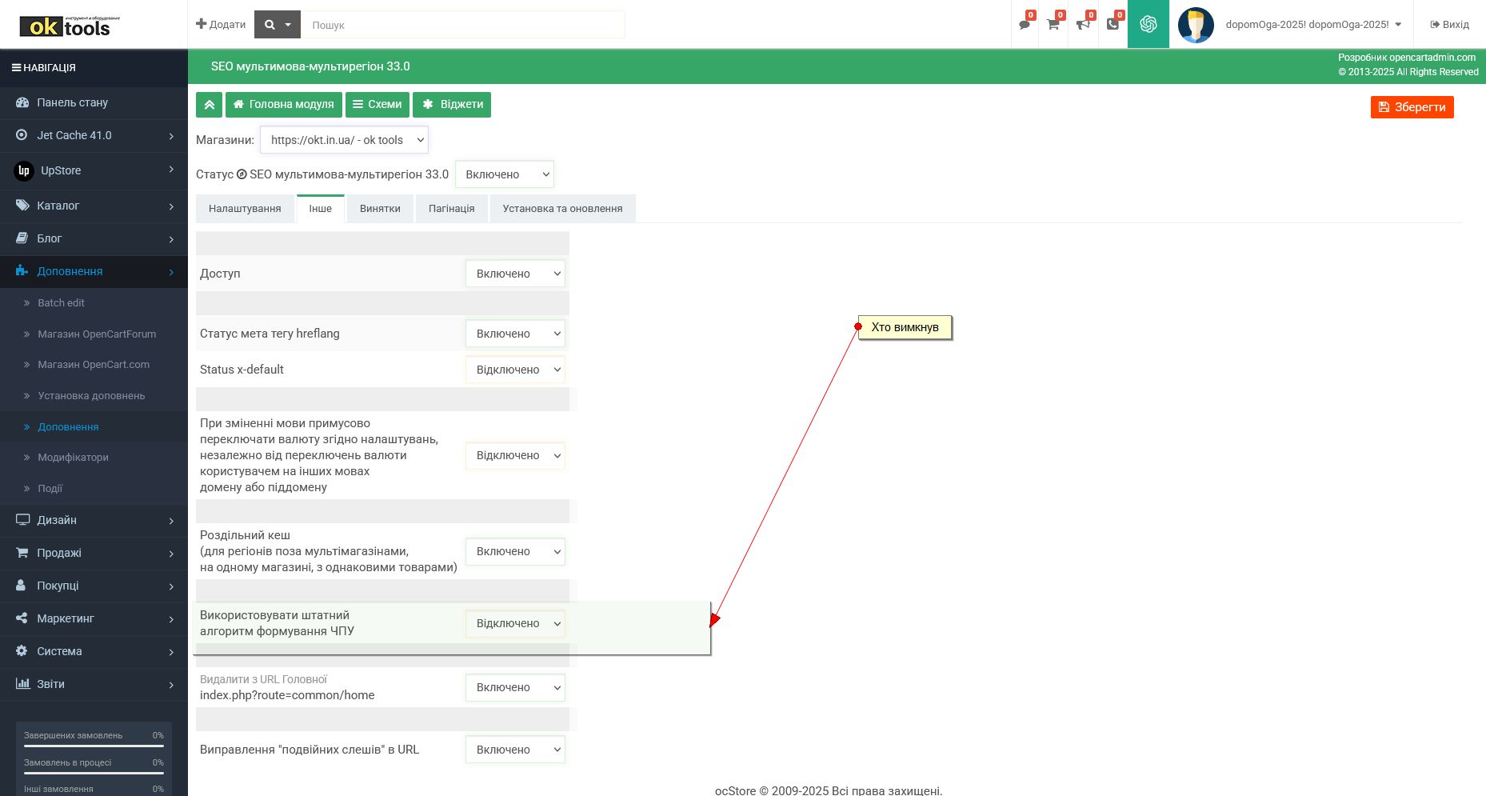Click the Схеми button
This screenshot has height=796, width=1486.
[x=377, y=105]
